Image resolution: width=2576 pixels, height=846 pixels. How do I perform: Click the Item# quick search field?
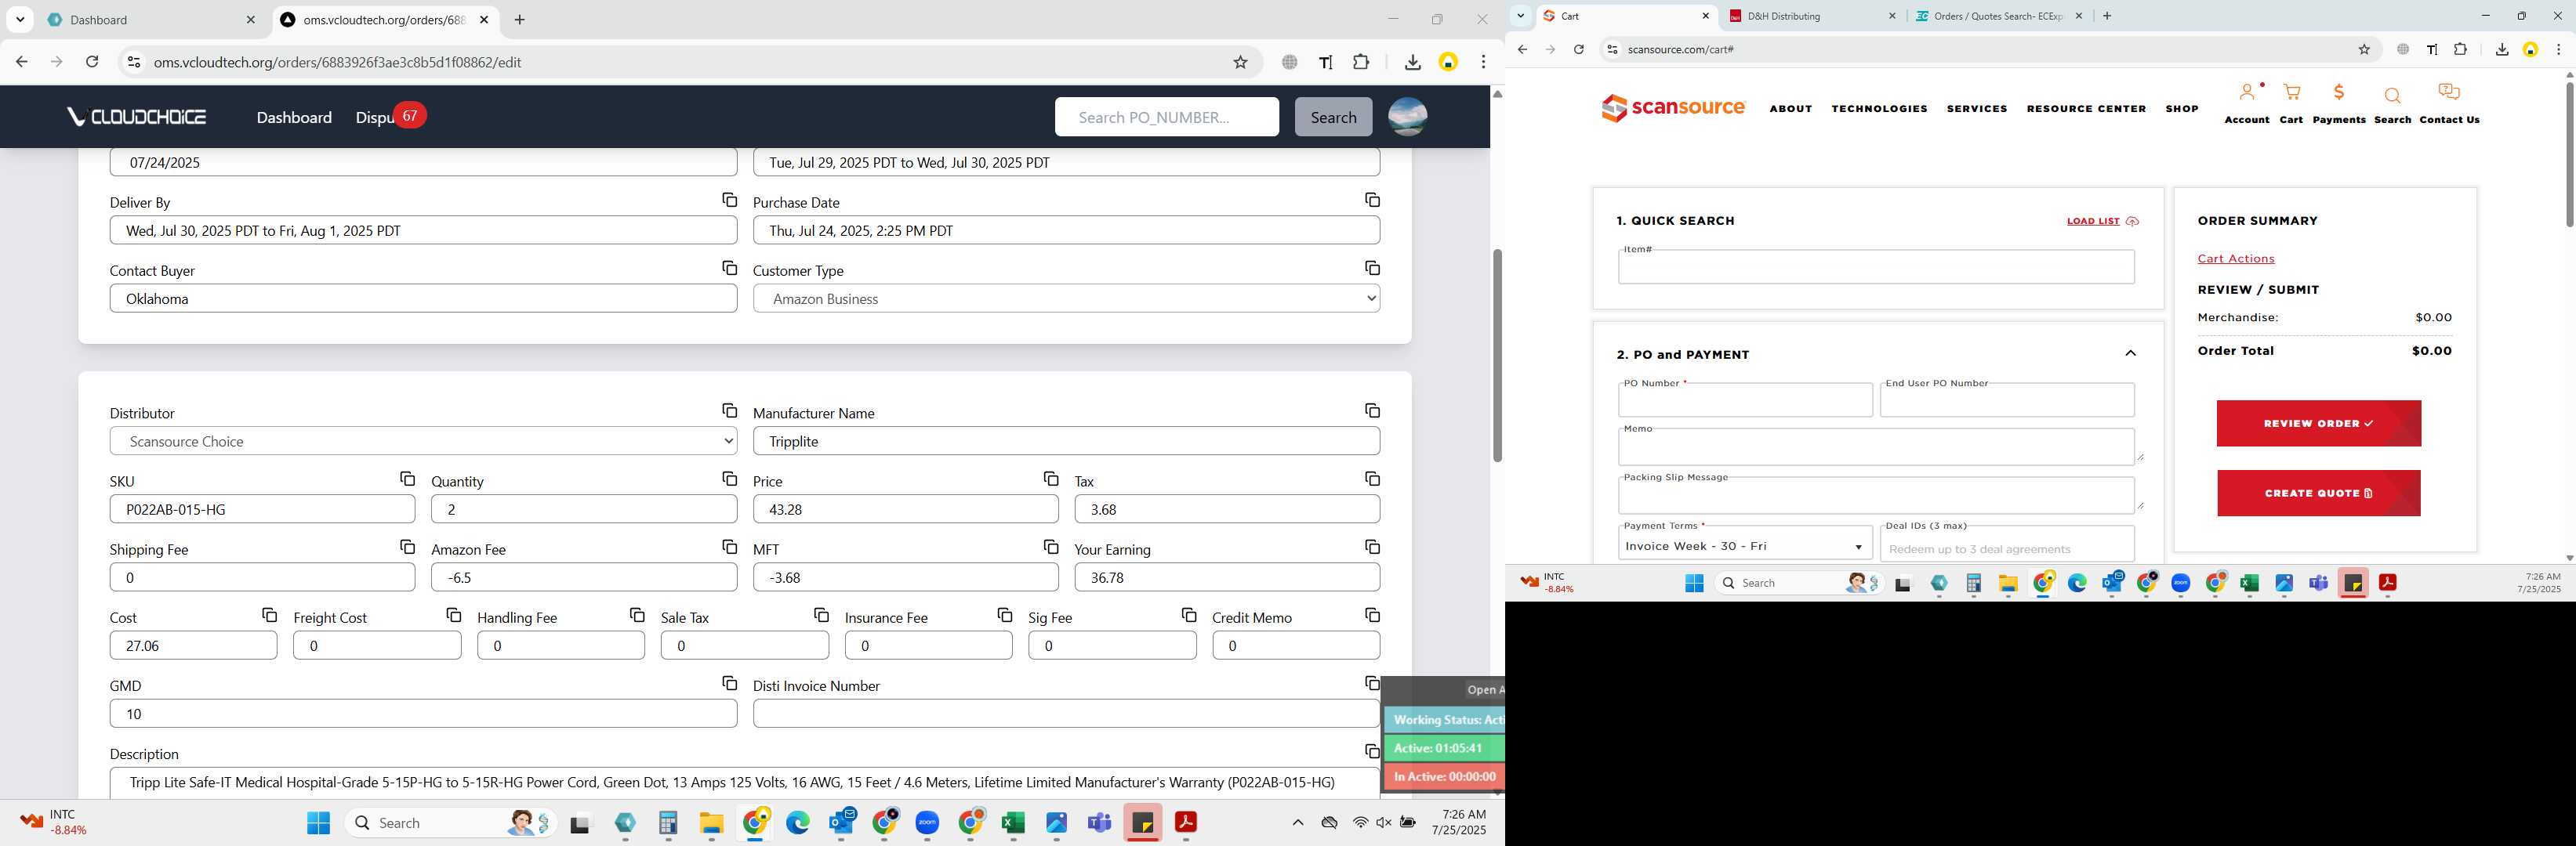point(1876,266)
